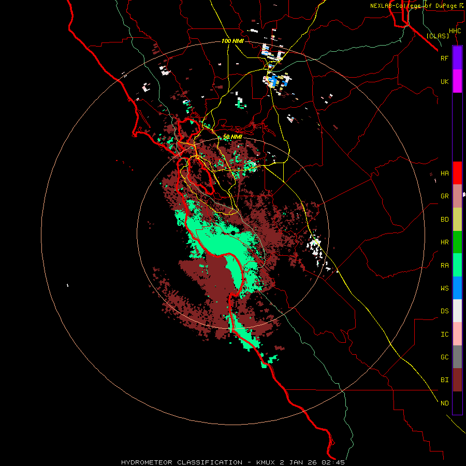Click the UK legend label

click(444, 81)
